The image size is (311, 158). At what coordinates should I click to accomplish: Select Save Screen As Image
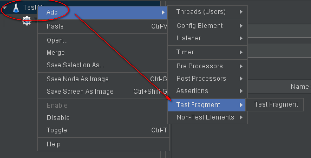point(103,92)
